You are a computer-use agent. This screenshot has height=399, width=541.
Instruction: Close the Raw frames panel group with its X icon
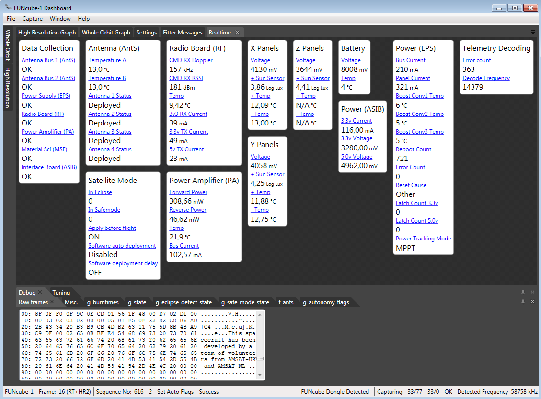532,302
